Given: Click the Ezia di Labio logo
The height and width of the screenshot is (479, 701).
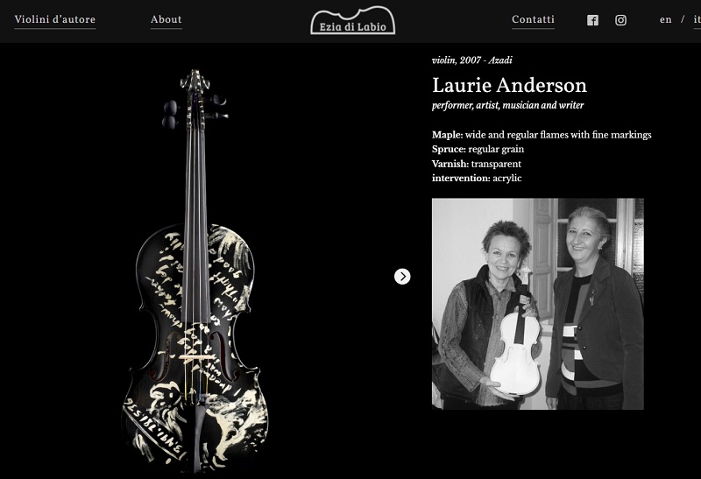Looking at the screenshot, I should (353, 20).
